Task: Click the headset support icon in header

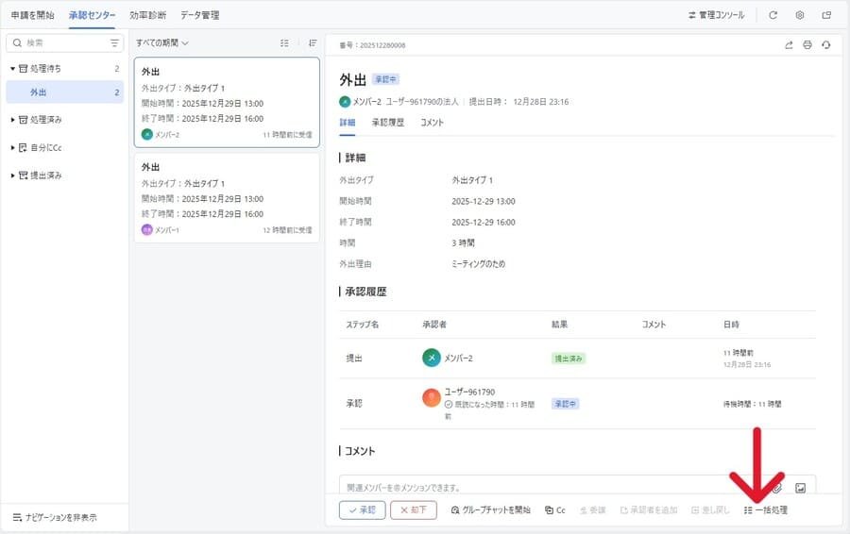Action: coord(825,45)
